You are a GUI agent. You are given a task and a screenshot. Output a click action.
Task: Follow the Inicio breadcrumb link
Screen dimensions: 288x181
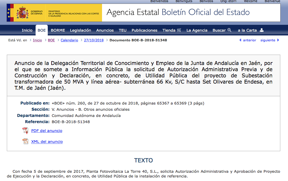37,40
